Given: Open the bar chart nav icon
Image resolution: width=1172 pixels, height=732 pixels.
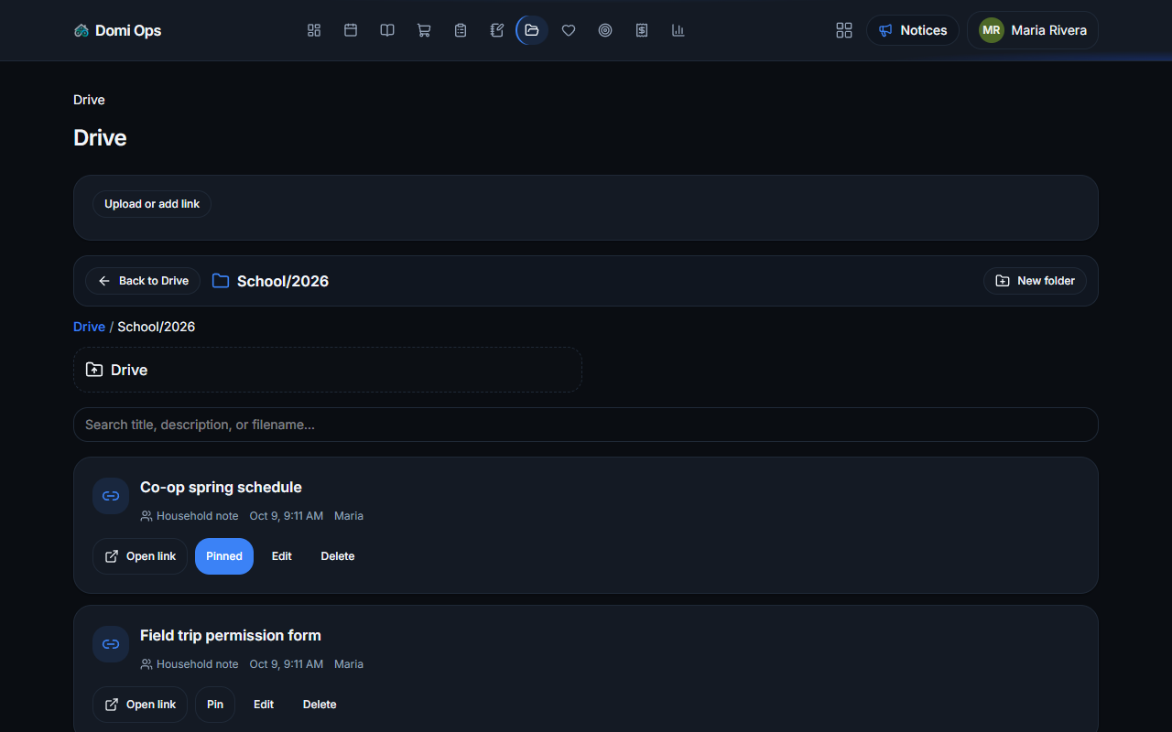Looking at the screenshot, I should tap(678, 30).
